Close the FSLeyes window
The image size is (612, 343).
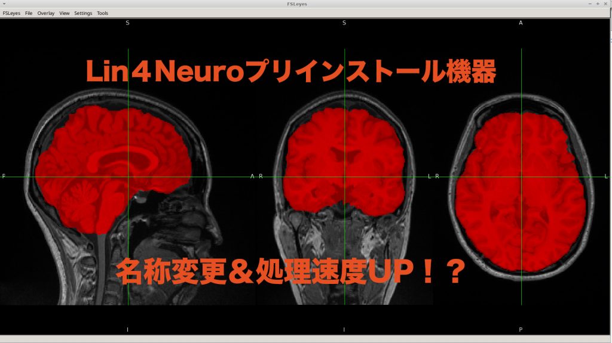click(x=605, y=4)
